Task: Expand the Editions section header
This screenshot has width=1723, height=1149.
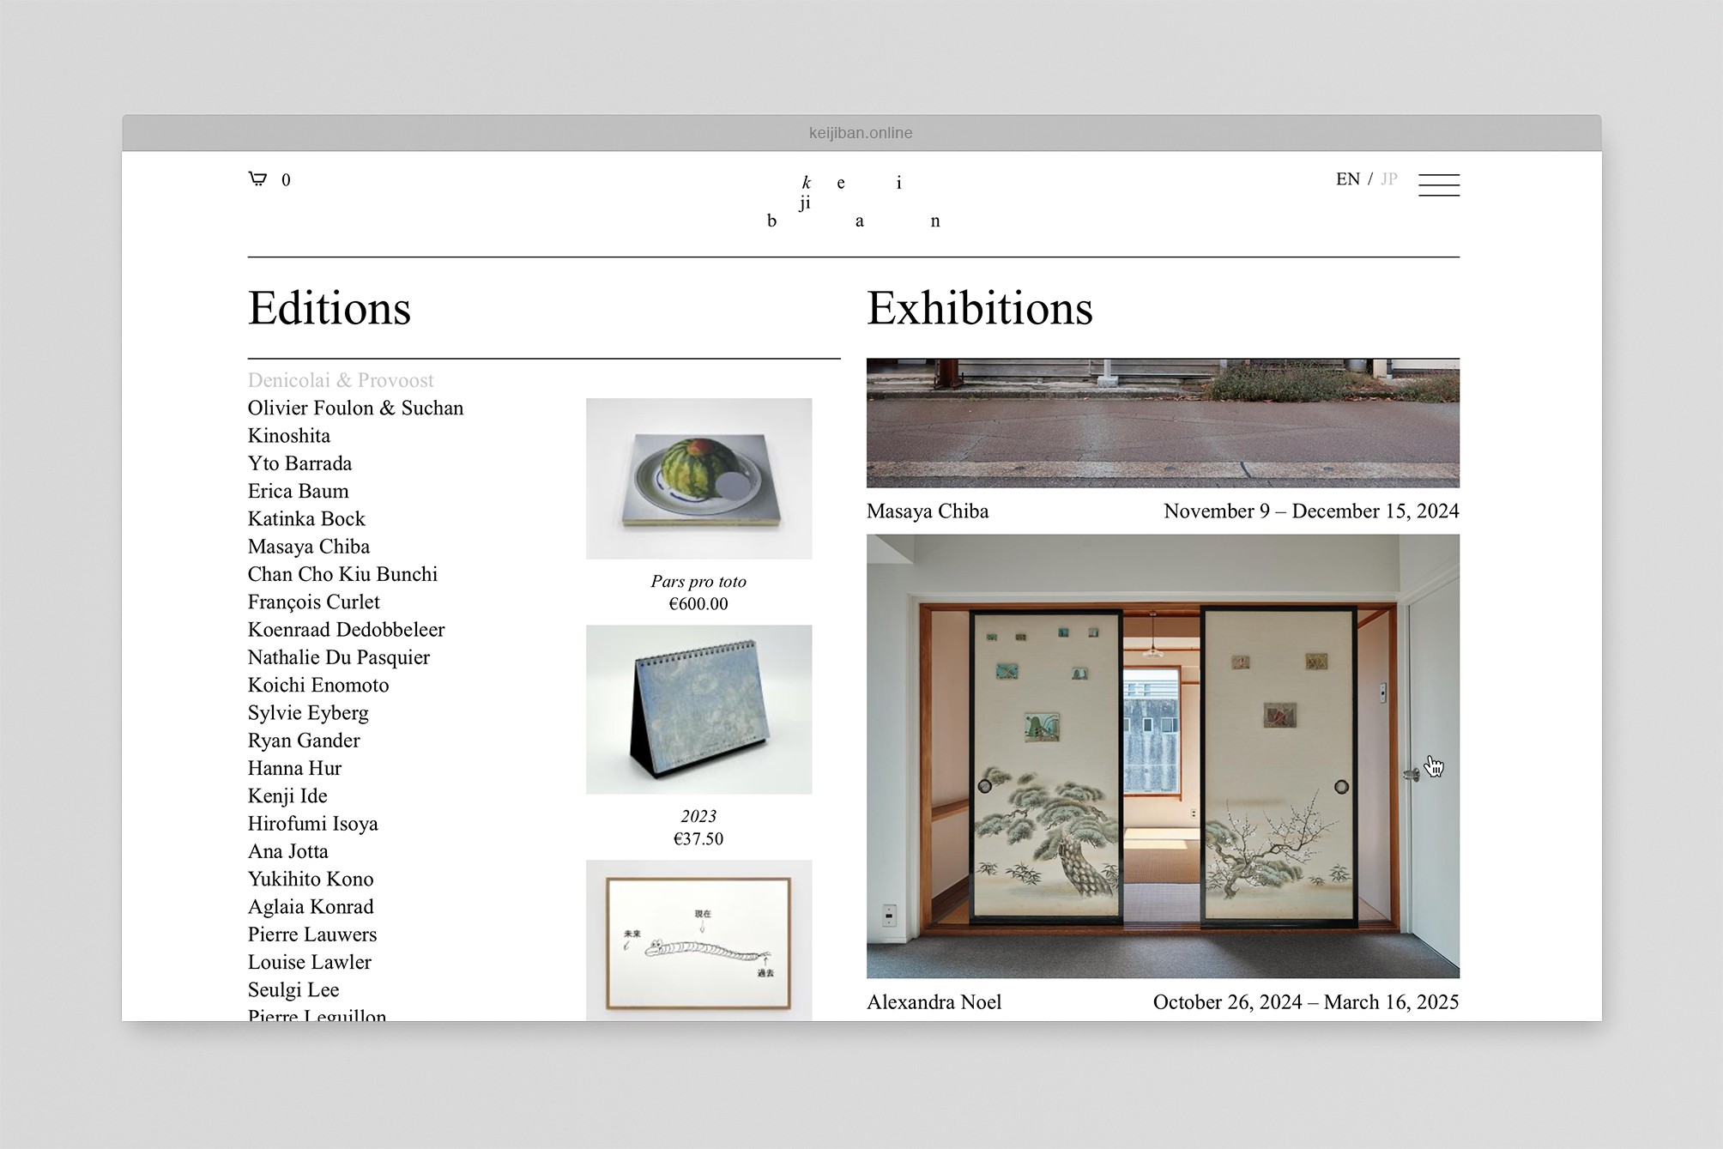Action: pos(329,309)
